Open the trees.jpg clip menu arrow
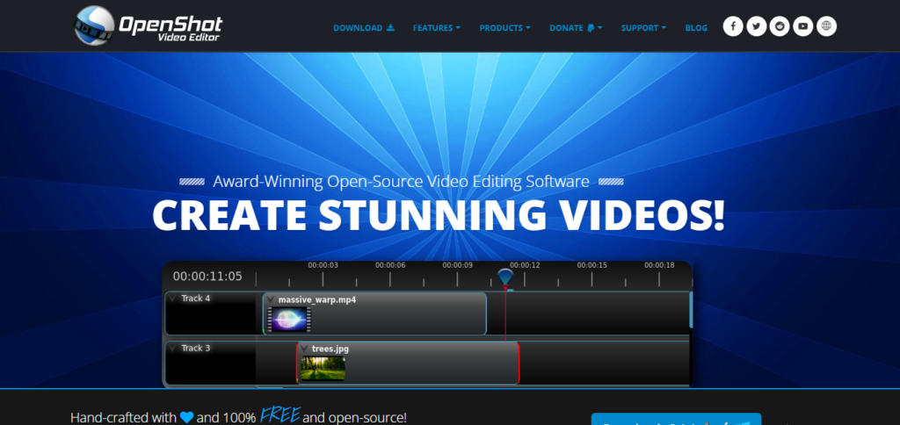The image size is (900, 425). [x=303, y=349]
